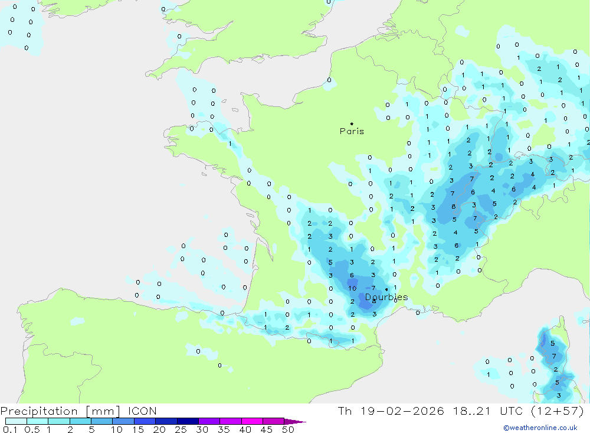The width and height of the screenshot is (590, 433).
Task: Select the 20–25 mm legend swatch
Action: (x=166, y=421)
